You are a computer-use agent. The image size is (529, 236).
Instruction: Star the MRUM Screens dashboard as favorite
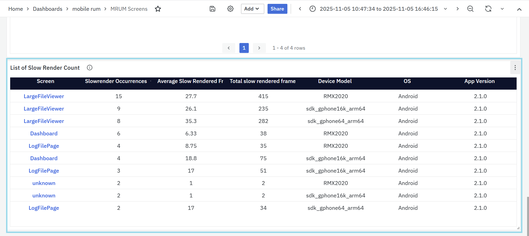(x=158, y=9)
